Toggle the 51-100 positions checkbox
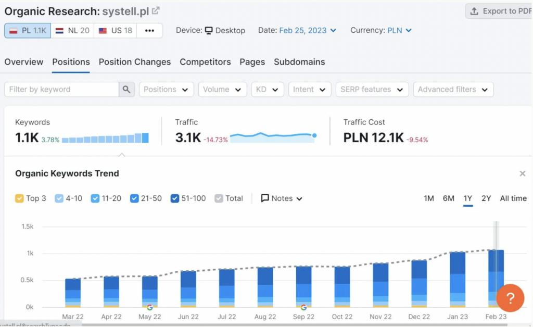This screenshot has width=533, height=327. [175, 198]
